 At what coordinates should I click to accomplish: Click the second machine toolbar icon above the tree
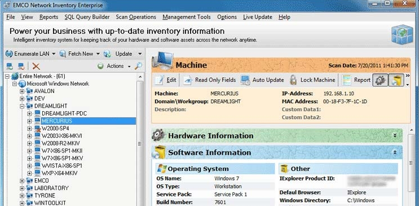tap(21, 66)
